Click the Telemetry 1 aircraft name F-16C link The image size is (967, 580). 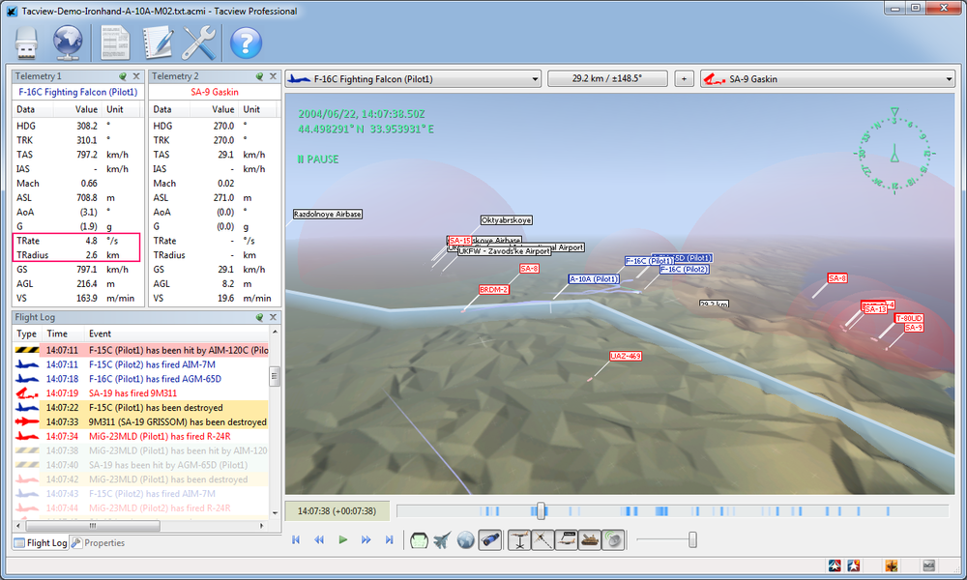[77, 92]
